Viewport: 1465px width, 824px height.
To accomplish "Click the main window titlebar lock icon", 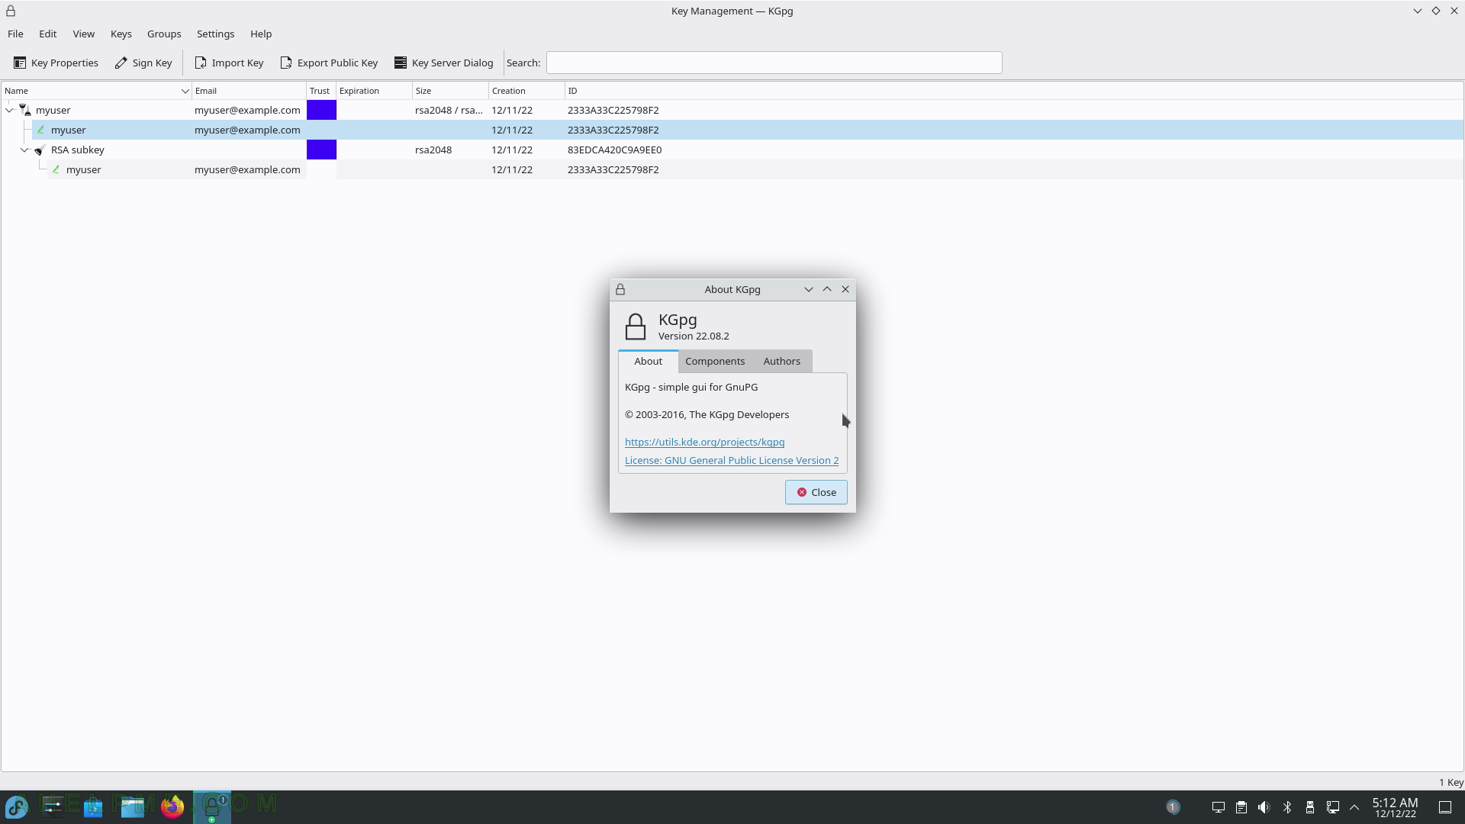I will (x=11, y=11).
